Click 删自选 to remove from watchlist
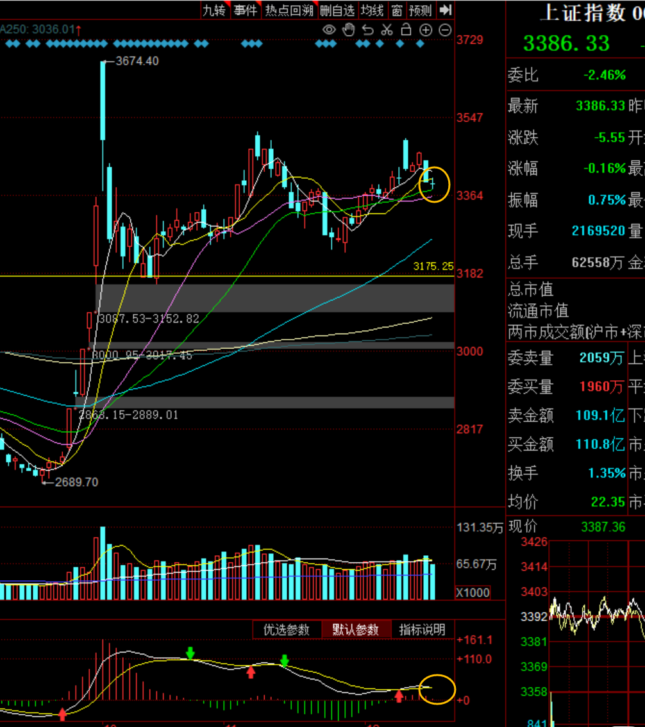The width and height of the screenshot is (645, 727). pyautogui.click(x=337, y=10)
